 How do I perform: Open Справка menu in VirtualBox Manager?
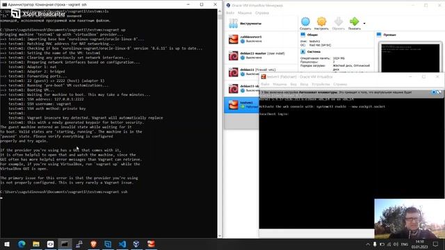(x=262, y=12)
